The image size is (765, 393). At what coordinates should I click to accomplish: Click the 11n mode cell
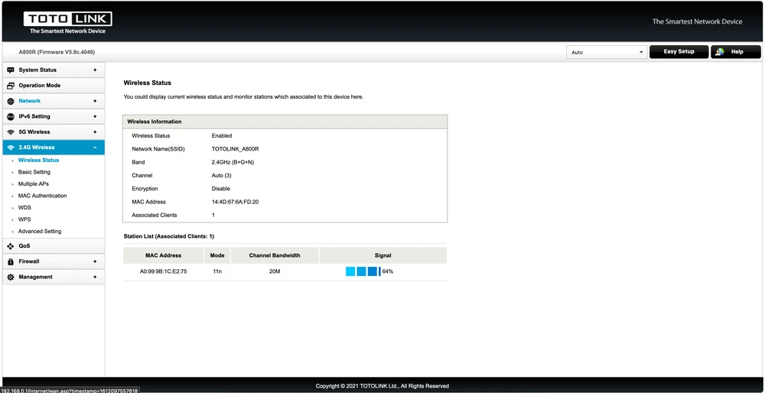click(217, 271)
